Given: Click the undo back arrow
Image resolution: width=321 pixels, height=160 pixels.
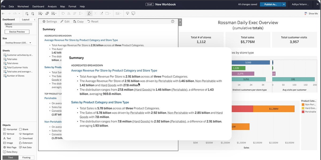Looking at the screenshot, I should (x=3, y=13).
